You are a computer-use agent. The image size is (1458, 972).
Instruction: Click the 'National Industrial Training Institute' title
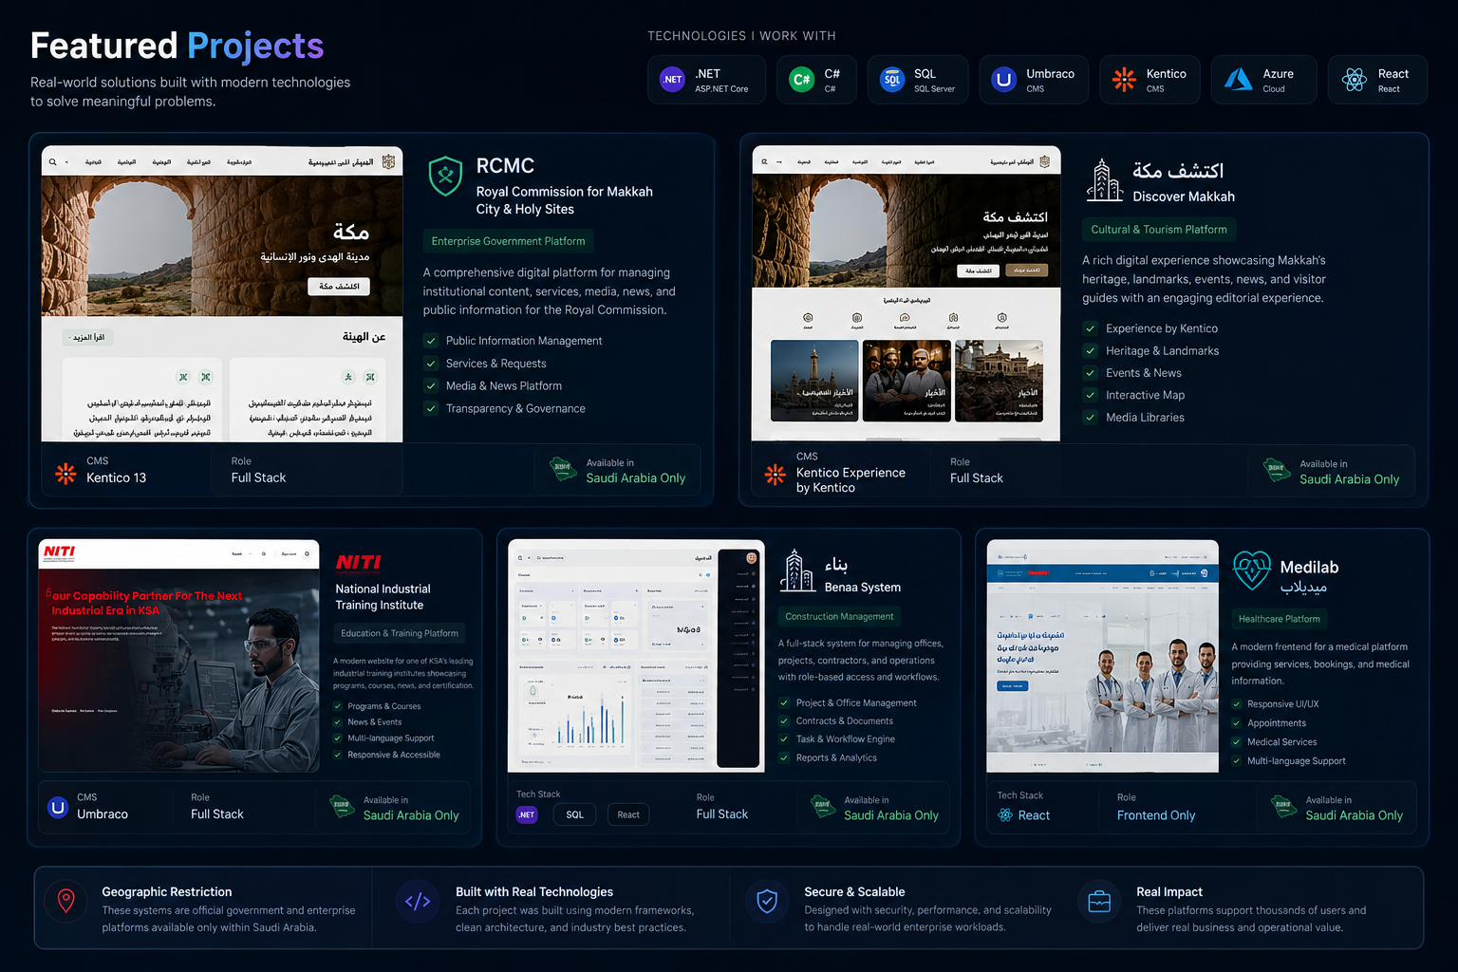[x=383, y=597]
